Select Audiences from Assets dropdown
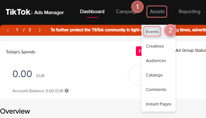206x118 pixels. click(156, 61)
